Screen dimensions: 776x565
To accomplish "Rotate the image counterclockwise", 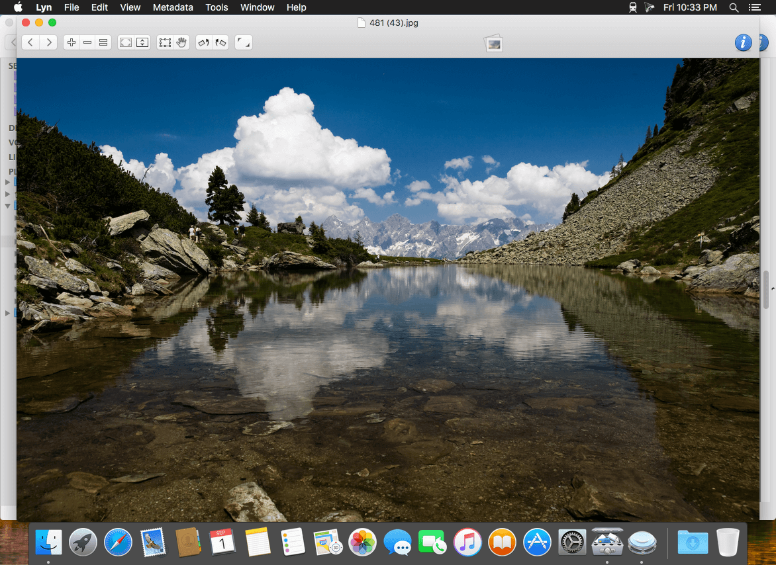I will coord(204,42).
